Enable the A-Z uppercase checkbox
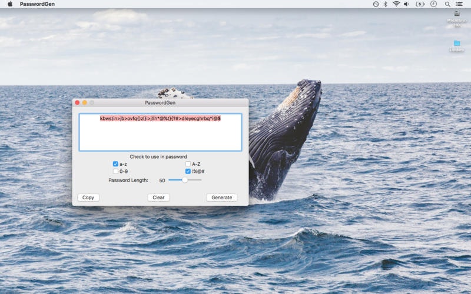The height and width of the screenshot is (294, 471). coord(188,164)
